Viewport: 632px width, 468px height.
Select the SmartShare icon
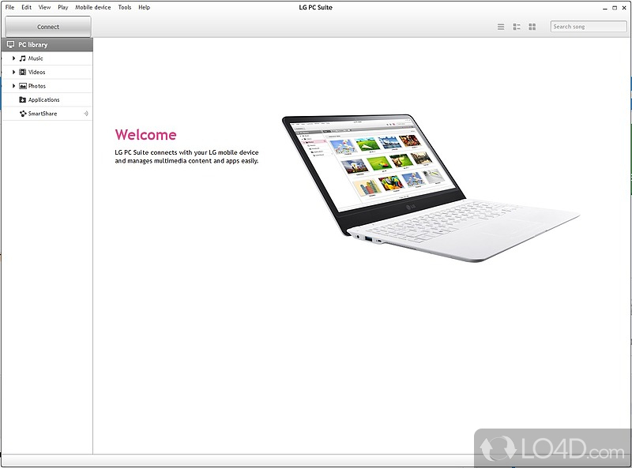pos(23,114)
